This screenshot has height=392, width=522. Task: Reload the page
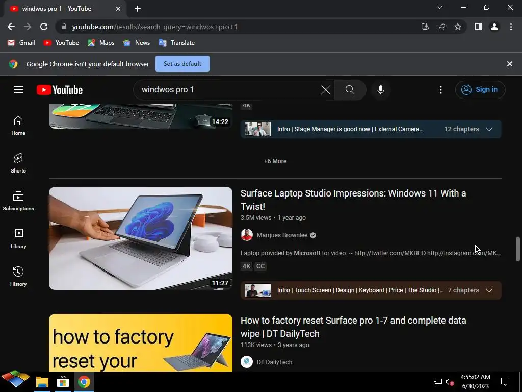point(44,27)
